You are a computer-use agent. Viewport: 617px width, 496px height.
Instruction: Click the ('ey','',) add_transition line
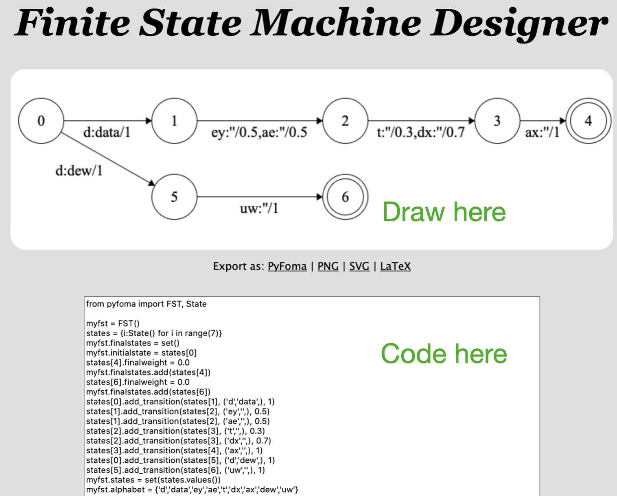(178, 411)
